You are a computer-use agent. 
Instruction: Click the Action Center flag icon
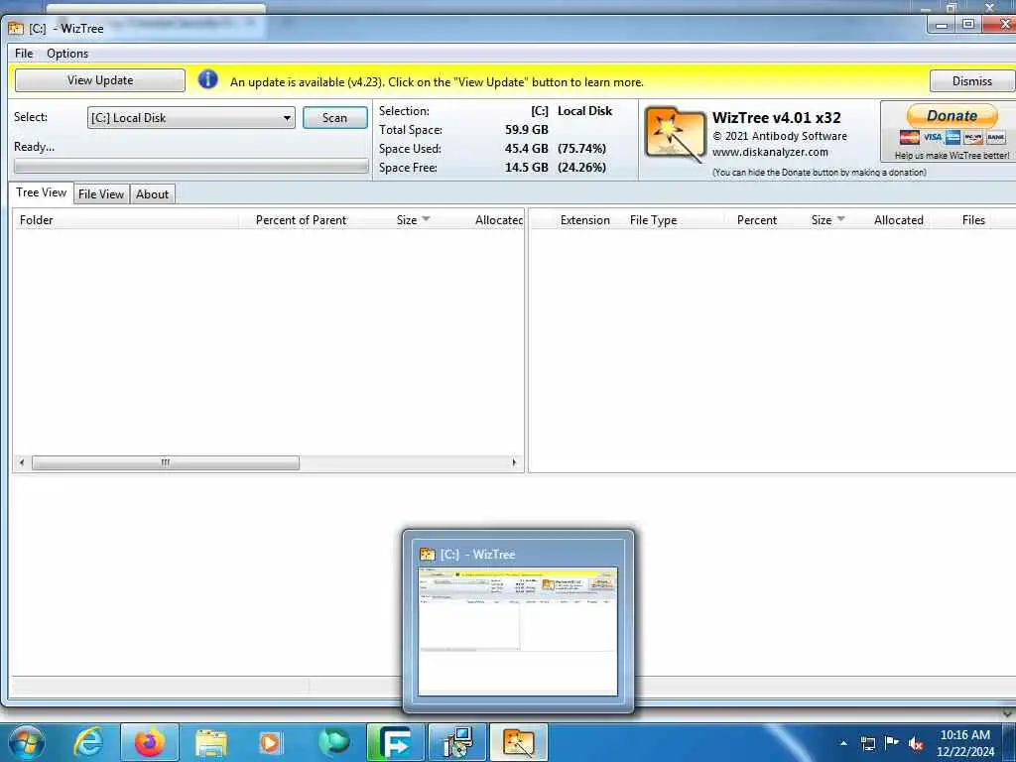tap(892, 742)
